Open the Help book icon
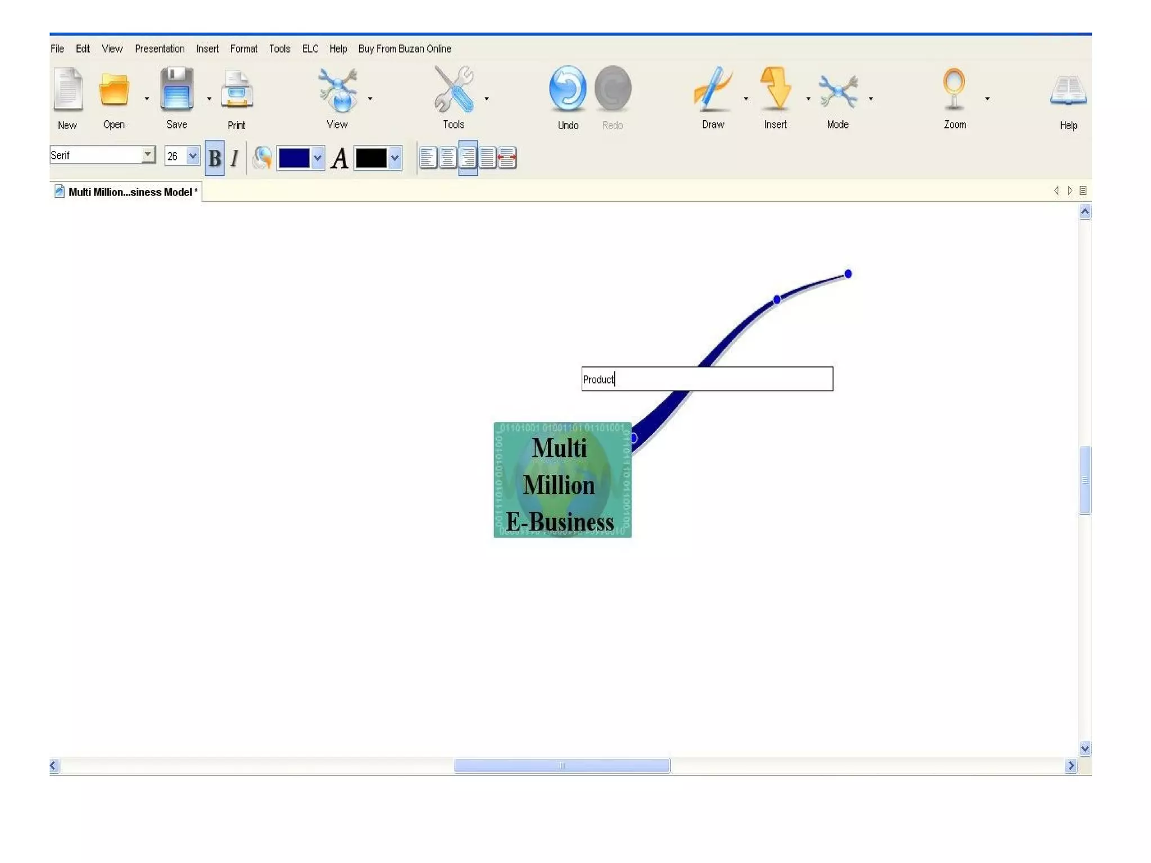Viewport: 1151px width, 863px height. 1068,90
